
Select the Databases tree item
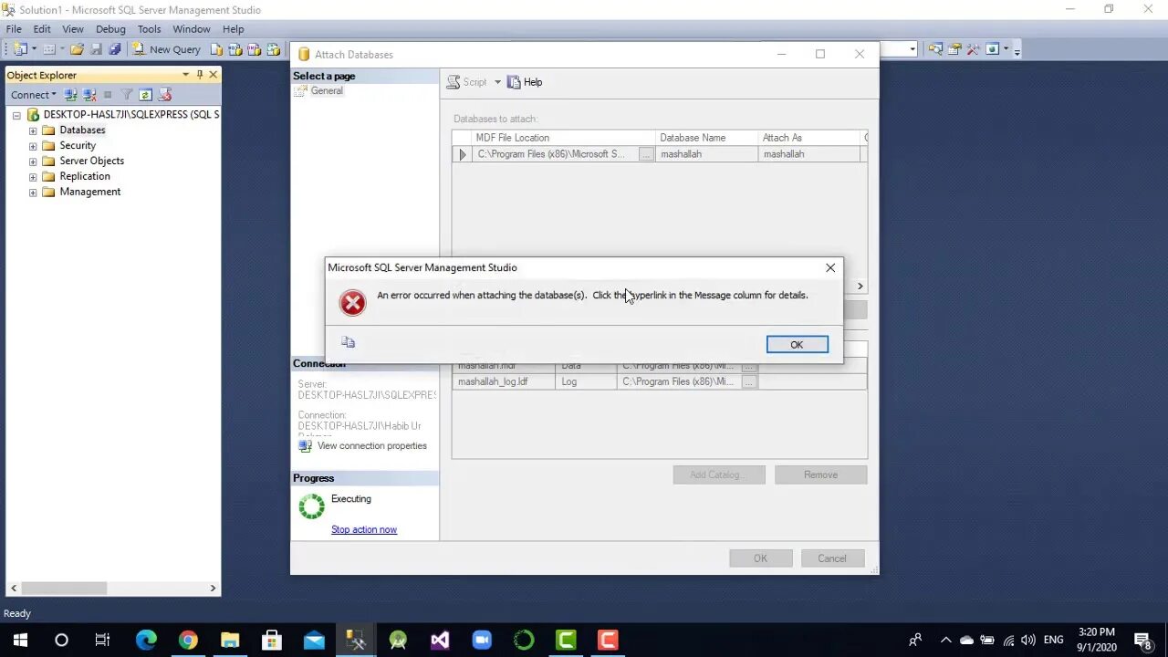(x=82, y=130)
